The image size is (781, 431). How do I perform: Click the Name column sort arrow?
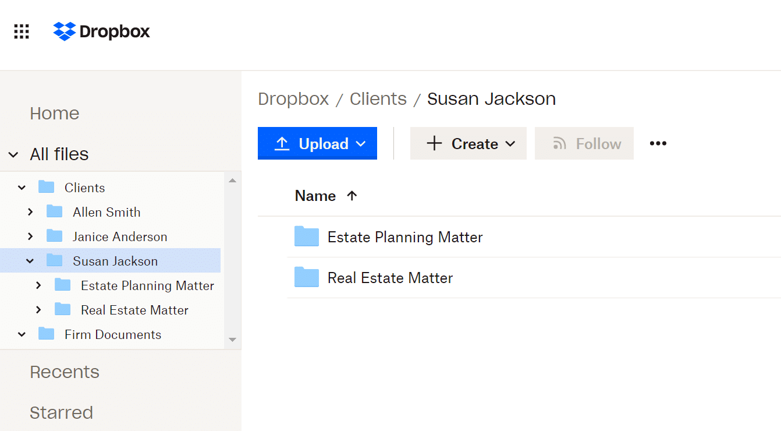(x=352, y=196)
